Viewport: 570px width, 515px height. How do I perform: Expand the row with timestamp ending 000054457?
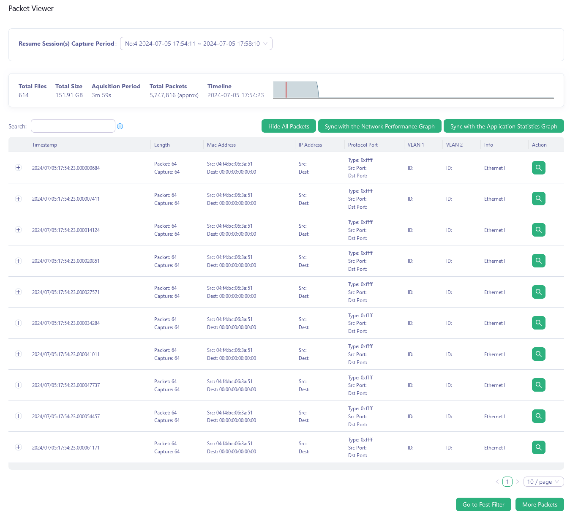point(18,416)
